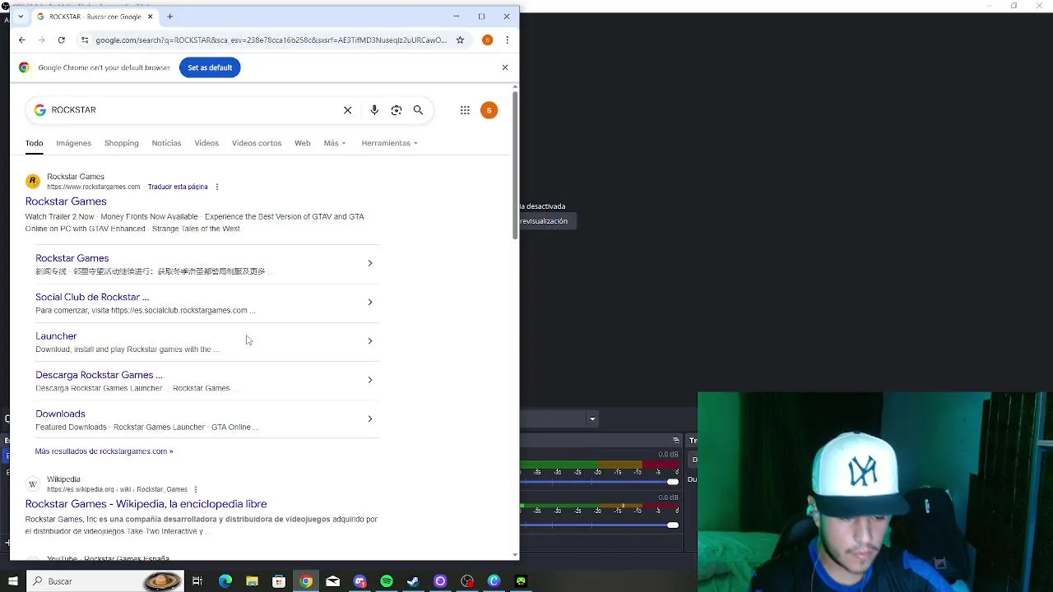Switch to the Videos cortos tab
The height and width of the screenshot is (592, 1053).
[257, 143]
